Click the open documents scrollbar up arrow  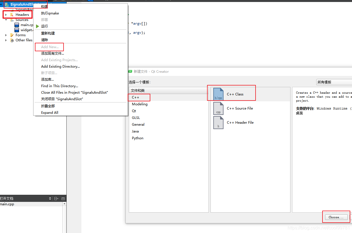65,204
